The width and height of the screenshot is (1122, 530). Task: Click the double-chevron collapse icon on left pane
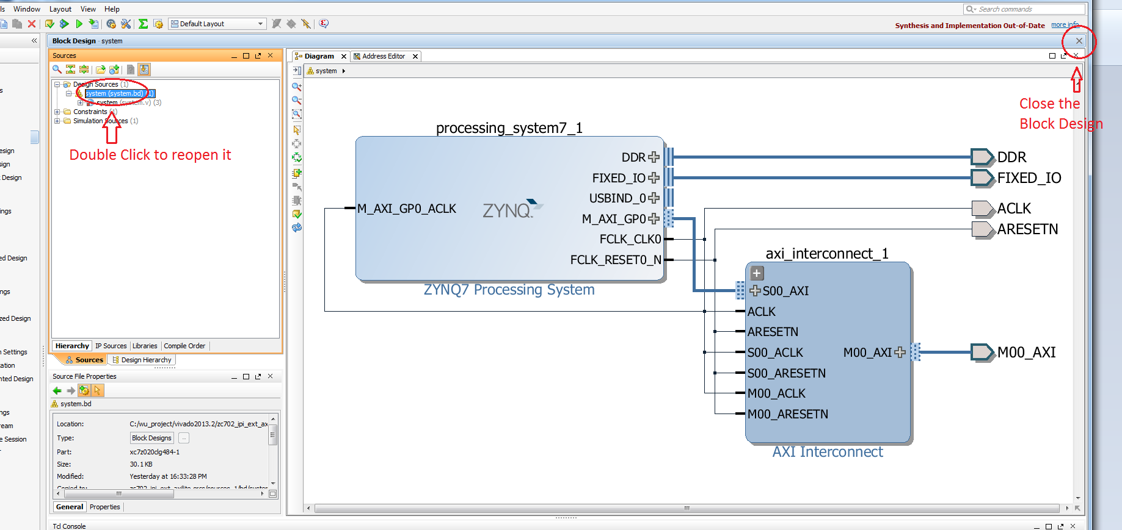[34, 40]
